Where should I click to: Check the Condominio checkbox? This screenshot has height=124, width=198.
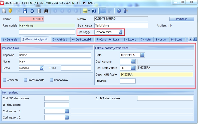[52, 80]
